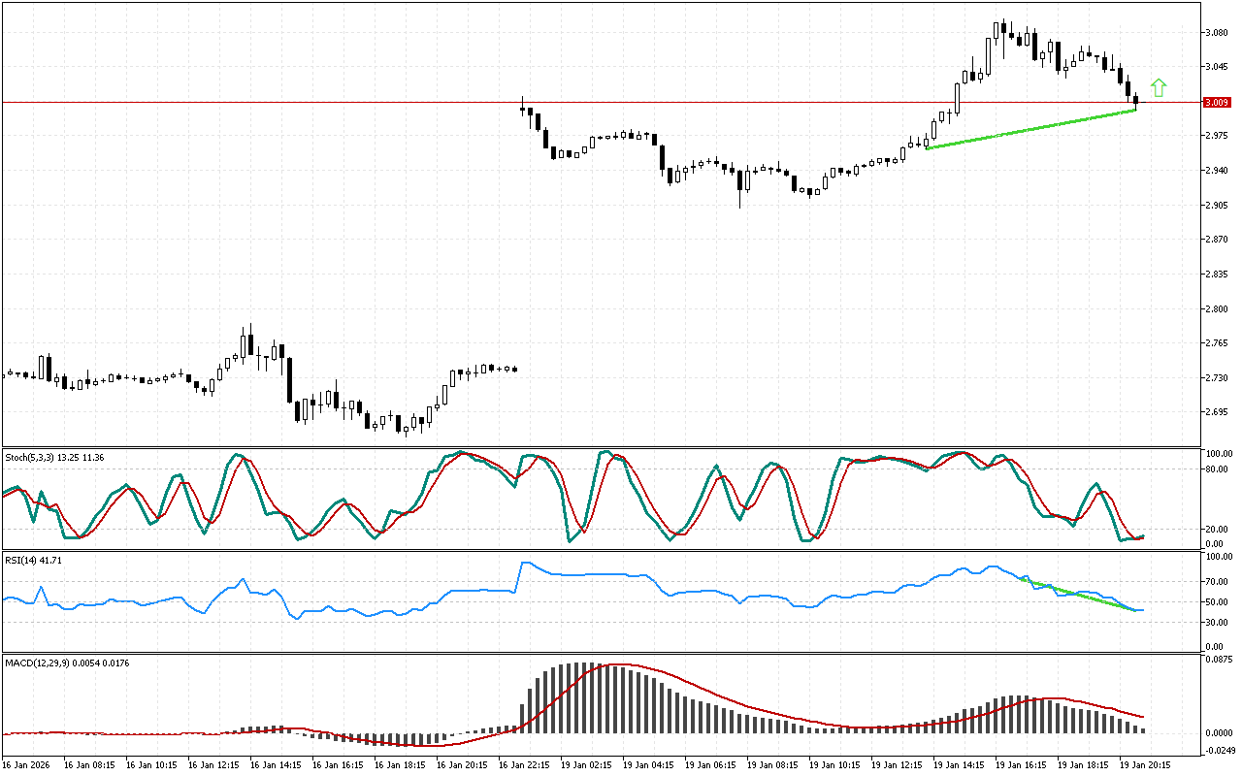Click the -0.0249 value on the MACD scale
Viewport: 1242px width, 776px height.
(1219, 750)
